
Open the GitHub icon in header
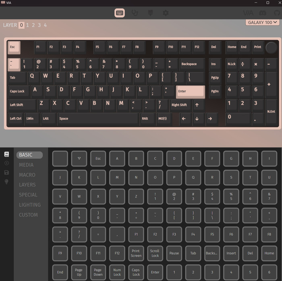coord(277,13)
